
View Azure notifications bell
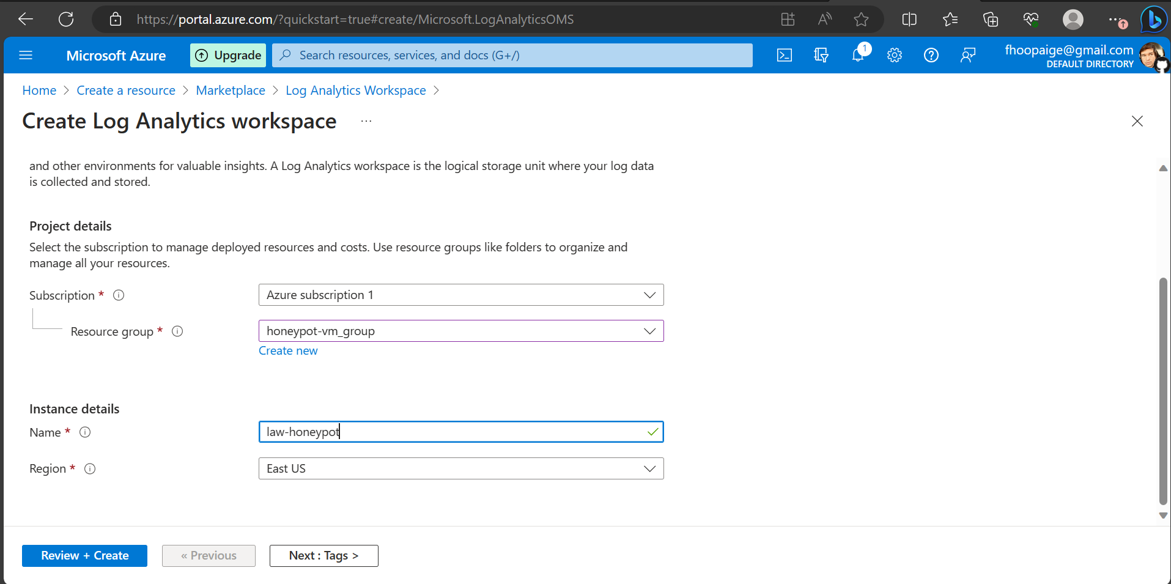(x=858, y=55)
